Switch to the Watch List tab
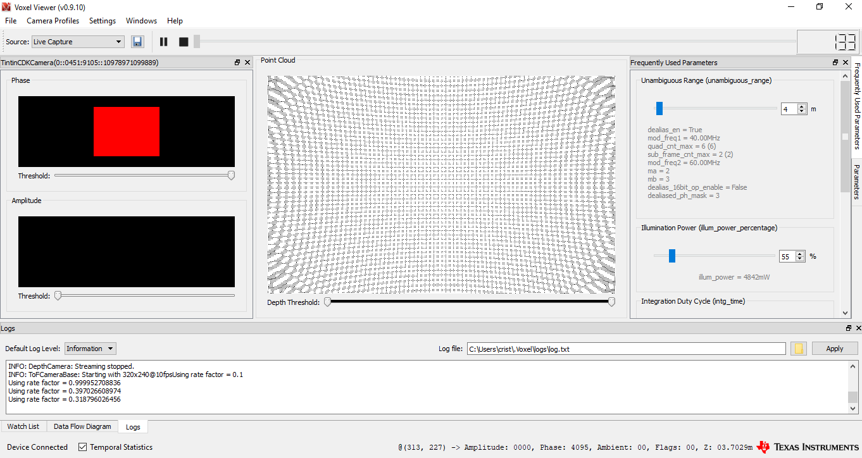 23,426
